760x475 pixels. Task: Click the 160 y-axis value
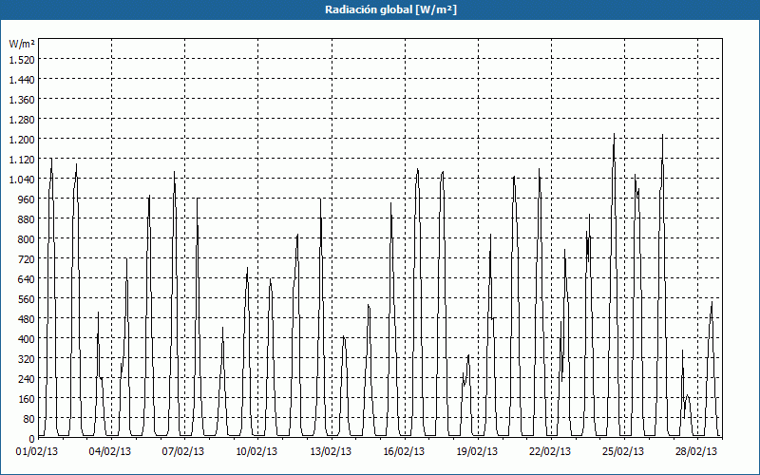[x=27, y=398]
